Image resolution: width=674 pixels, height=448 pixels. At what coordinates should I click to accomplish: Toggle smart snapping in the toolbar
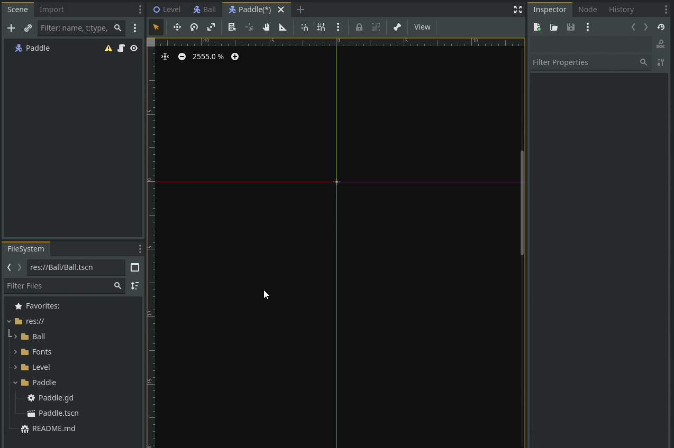pos(304,27)
